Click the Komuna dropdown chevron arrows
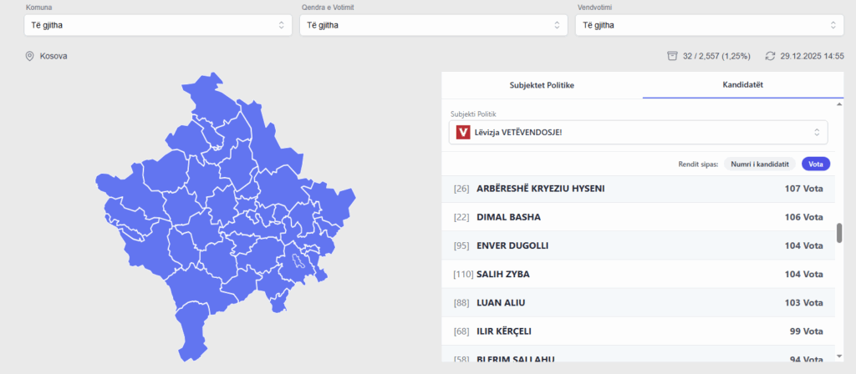This screenshot has height=374, width=856. tap(282, 25)
